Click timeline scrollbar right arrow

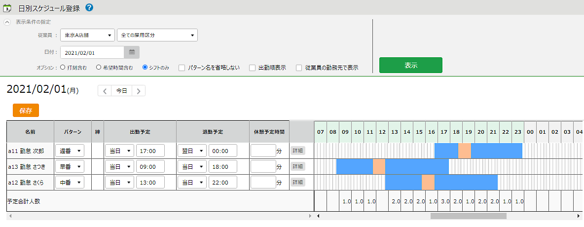(578, 216)
